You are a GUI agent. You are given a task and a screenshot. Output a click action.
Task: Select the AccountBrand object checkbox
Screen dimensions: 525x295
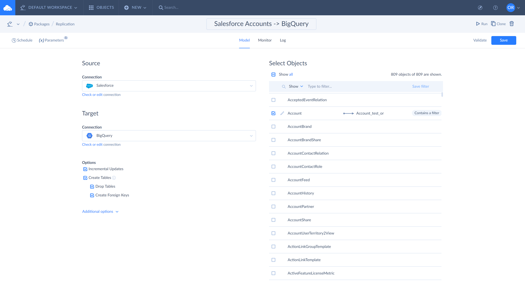click(x=273, y=126)
